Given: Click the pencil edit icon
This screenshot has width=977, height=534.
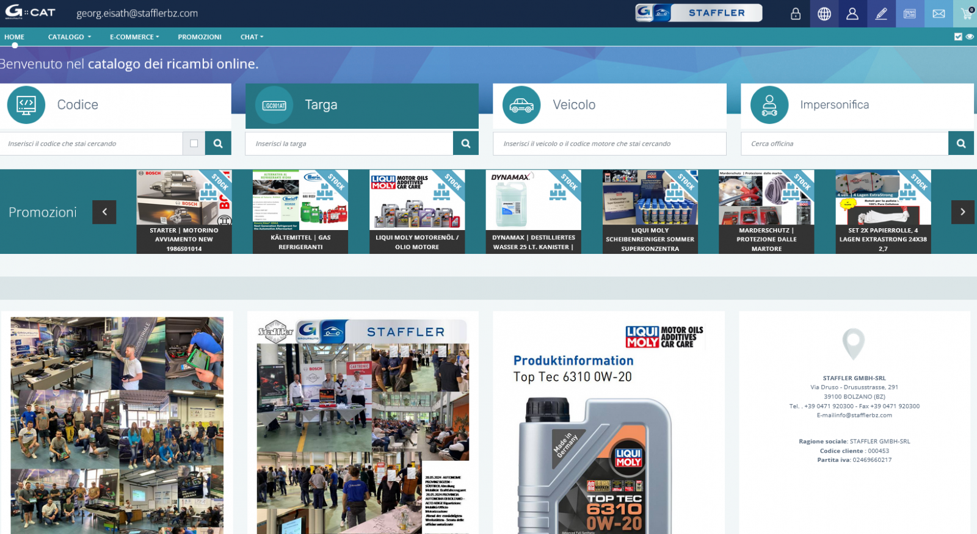Looking at the screenshot, I should [x=881, y=13].
